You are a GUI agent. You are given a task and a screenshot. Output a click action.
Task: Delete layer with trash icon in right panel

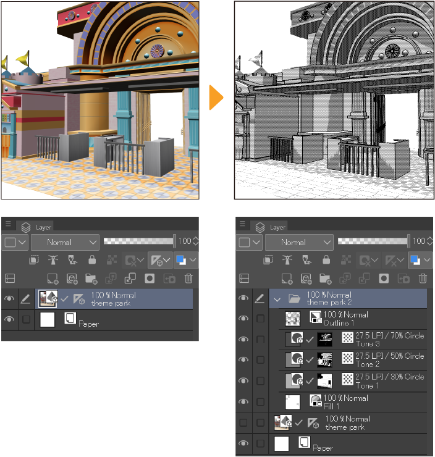tap(423, 279)
